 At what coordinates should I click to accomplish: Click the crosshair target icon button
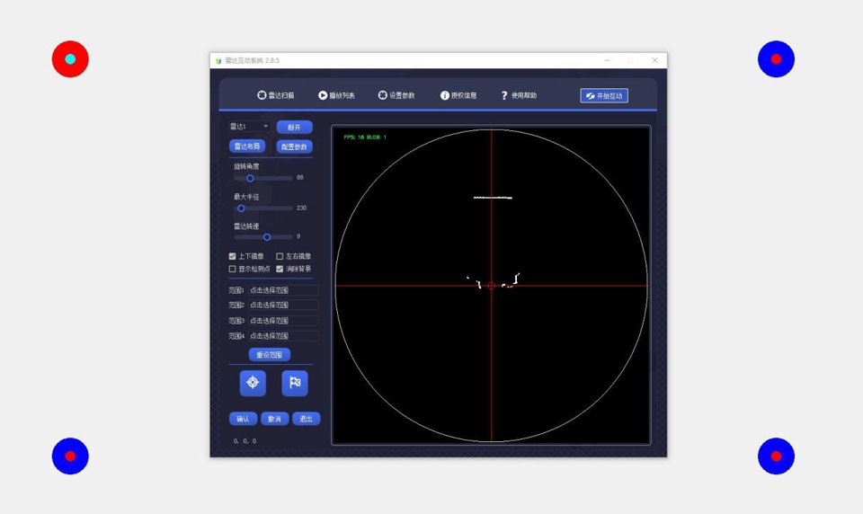tap(253, 383)
